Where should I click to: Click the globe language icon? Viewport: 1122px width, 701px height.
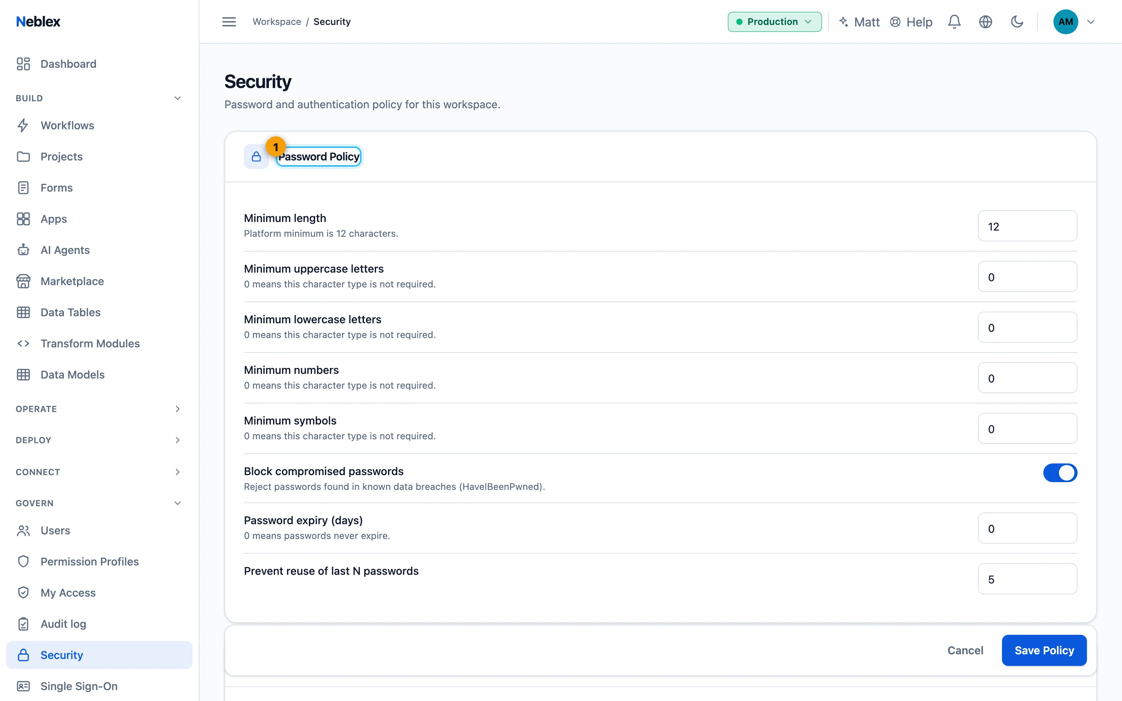[985, 22]
